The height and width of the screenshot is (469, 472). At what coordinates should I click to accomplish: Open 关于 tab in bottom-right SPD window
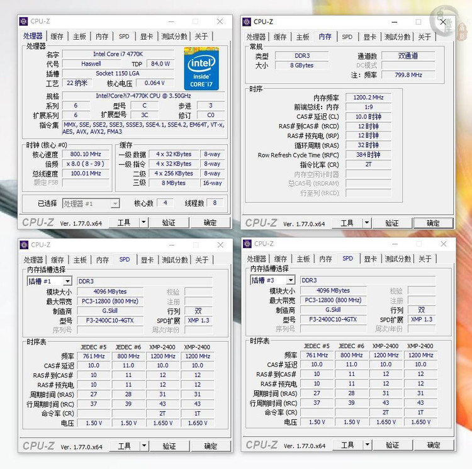(425, 259)
